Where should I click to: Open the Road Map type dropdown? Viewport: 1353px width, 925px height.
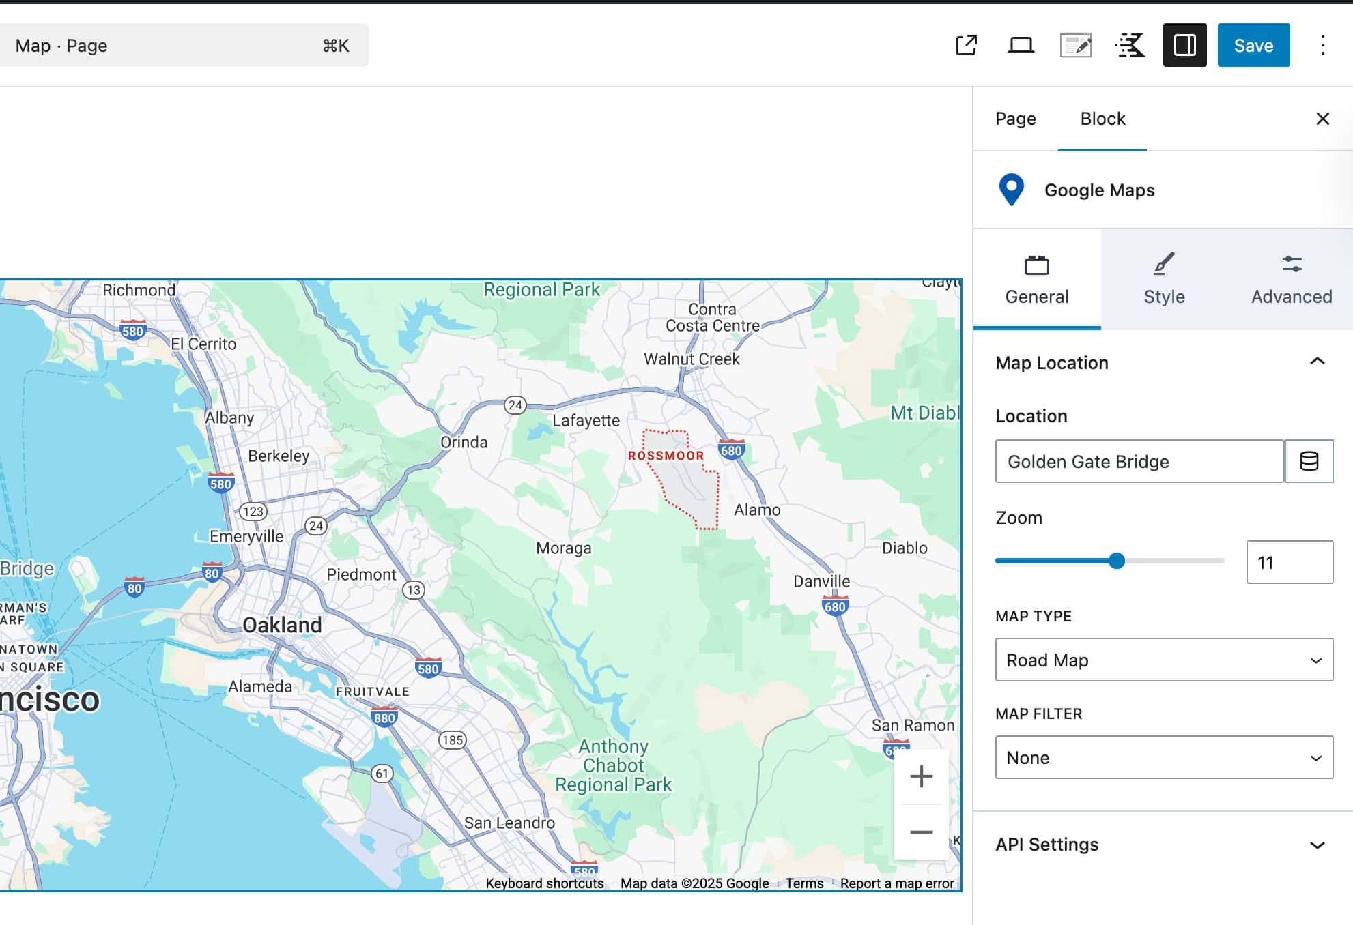(1163, 660)
